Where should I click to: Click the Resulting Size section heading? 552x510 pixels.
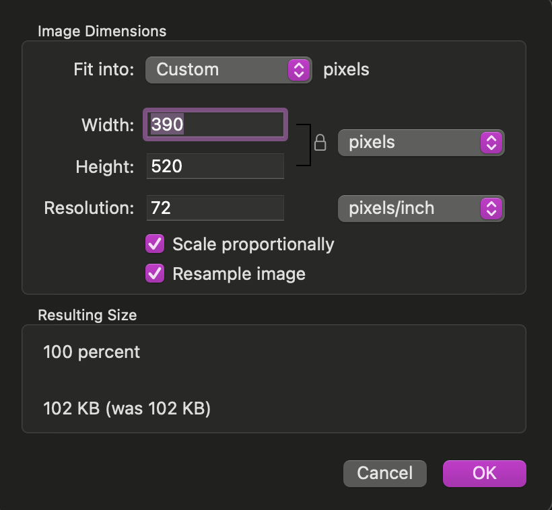(x=88, y=315)
